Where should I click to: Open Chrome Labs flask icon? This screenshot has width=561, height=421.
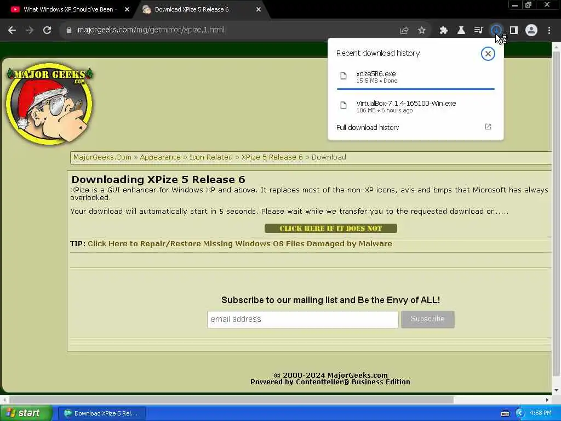(x=461, y=31)
